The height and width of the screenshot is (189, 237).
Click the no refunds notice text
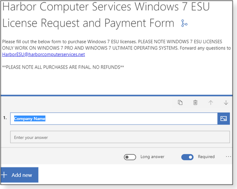(x=63, y=67)
